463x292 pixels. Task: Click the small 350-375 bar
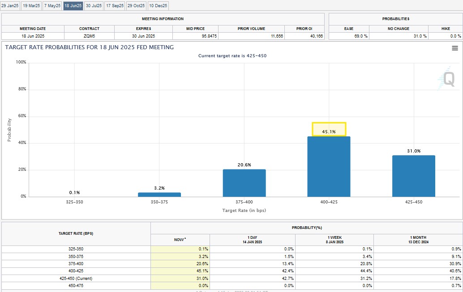coord(159,195)
